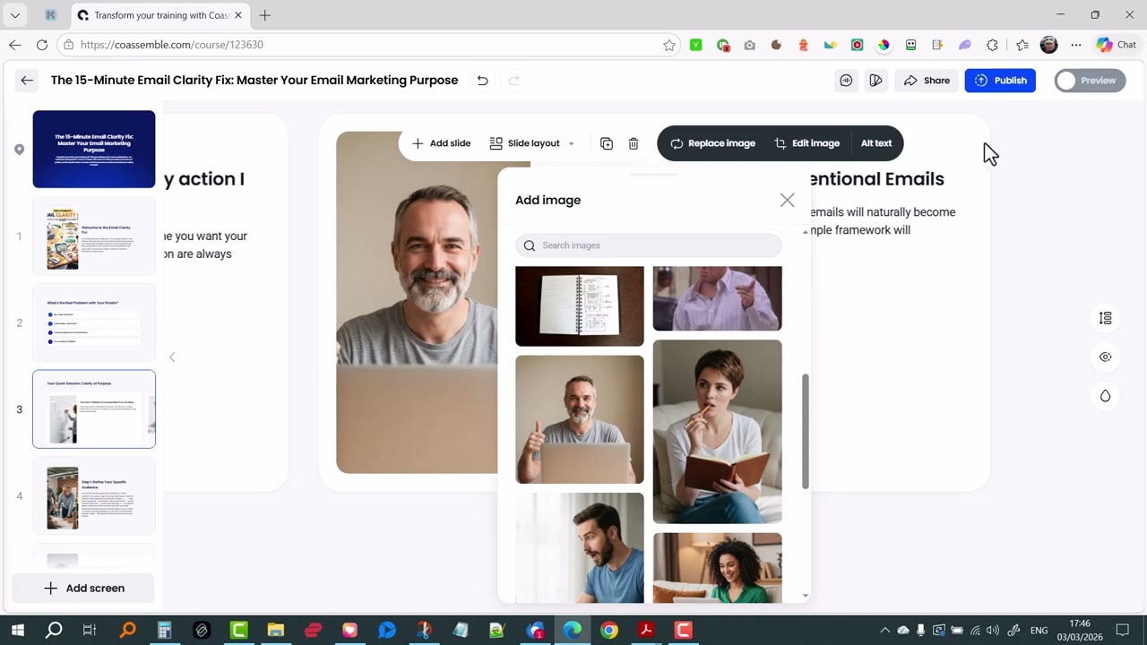This screenshot has width=1147, height=645.
Task: Delete the current slide
Action: [x=634, y=143]
